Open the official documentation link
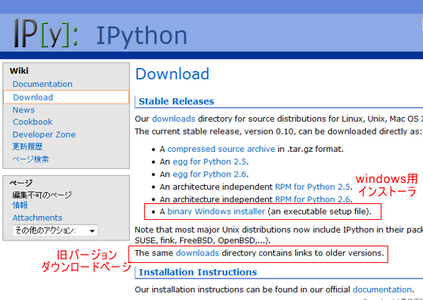Screen dimensions: 423x300 click(382, 289)
